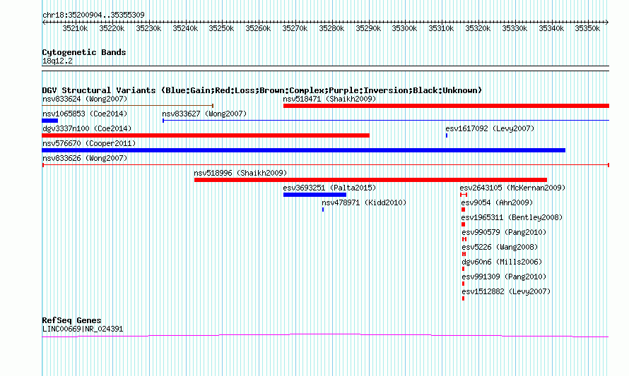Open the esv9054 (Ahn2009) label

[x=497, y=202]
